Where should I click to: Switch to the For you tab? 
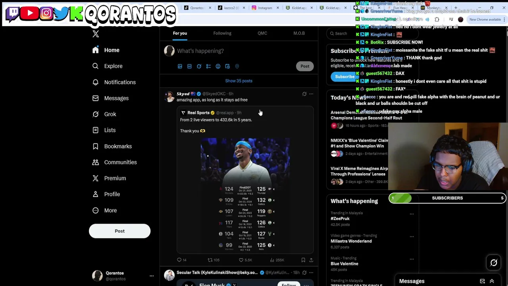point(180,33)
